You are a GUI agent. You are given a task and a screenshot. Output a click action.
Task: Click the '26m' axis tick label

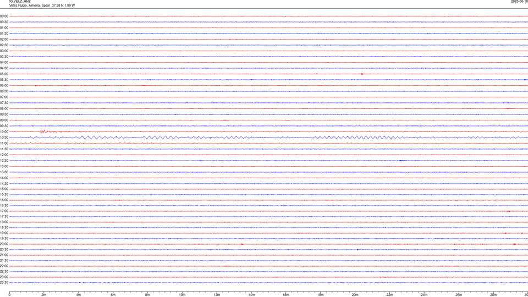coord(459,295)
